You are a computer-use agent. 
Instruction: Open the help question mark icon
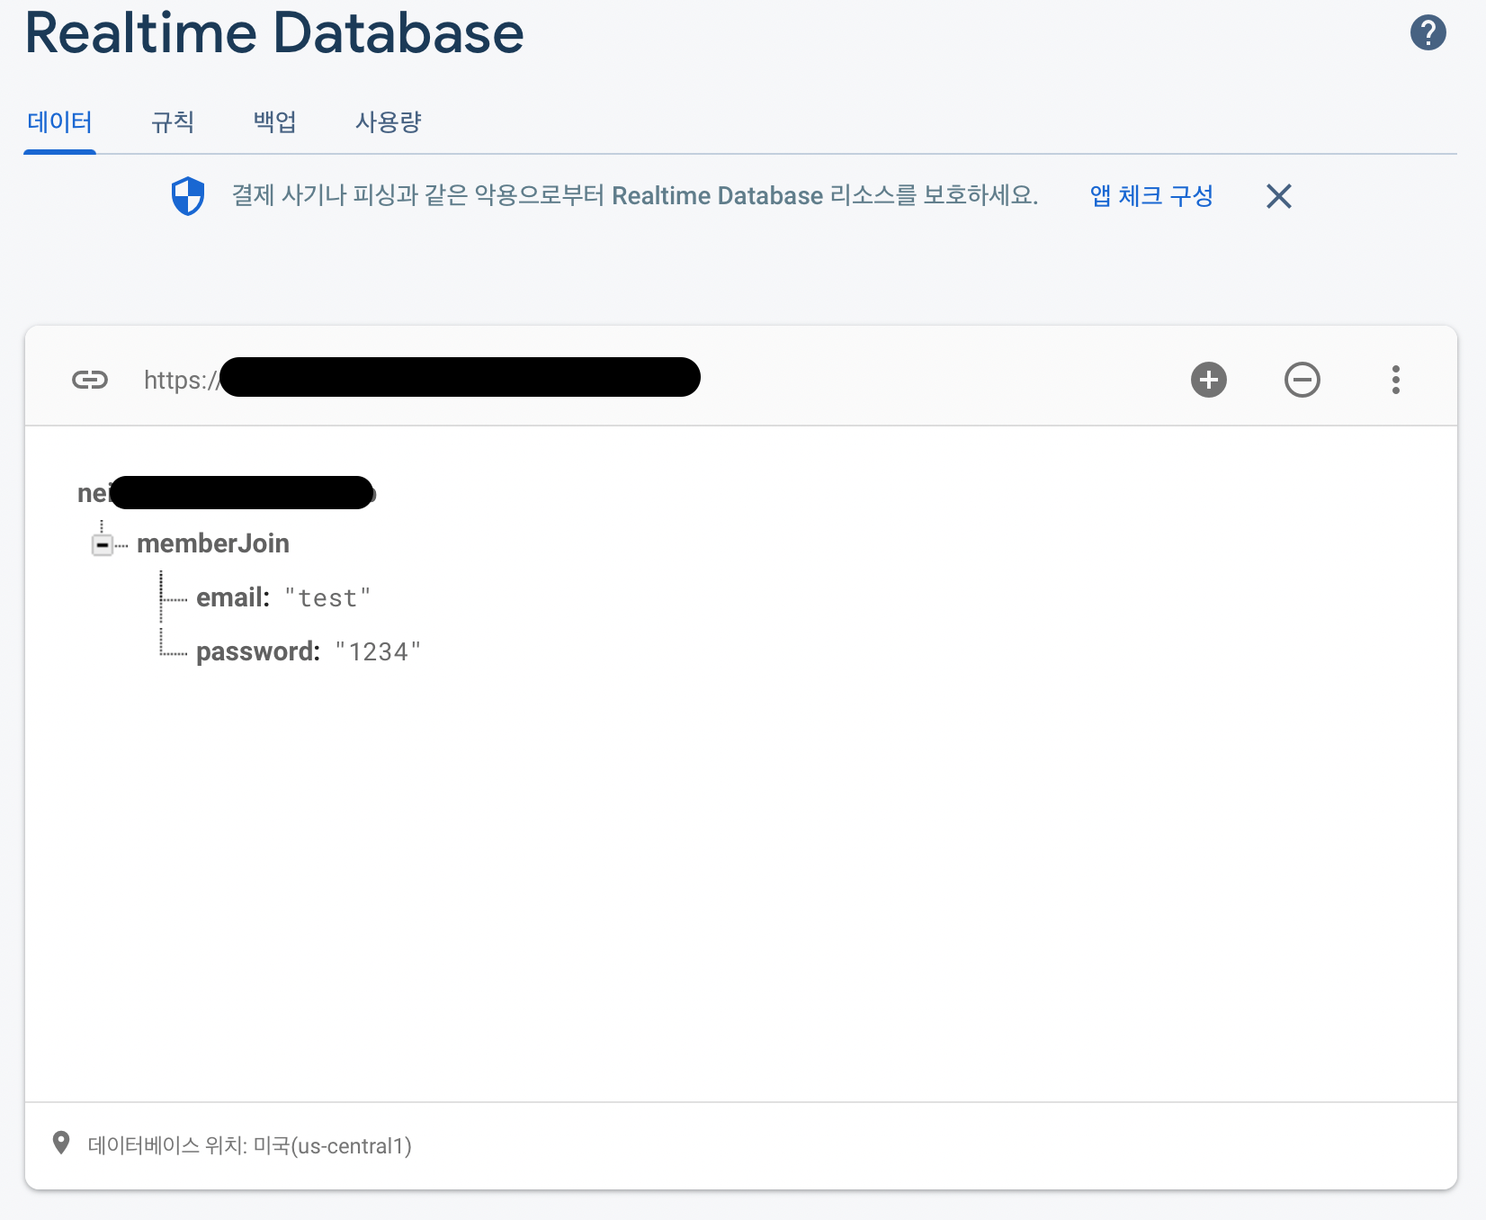click(1428, 33)
